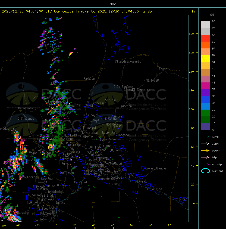Select the Anchoris place label
Image resolution: width=226 pixels, height=229 pixels.
pos(64,185)
